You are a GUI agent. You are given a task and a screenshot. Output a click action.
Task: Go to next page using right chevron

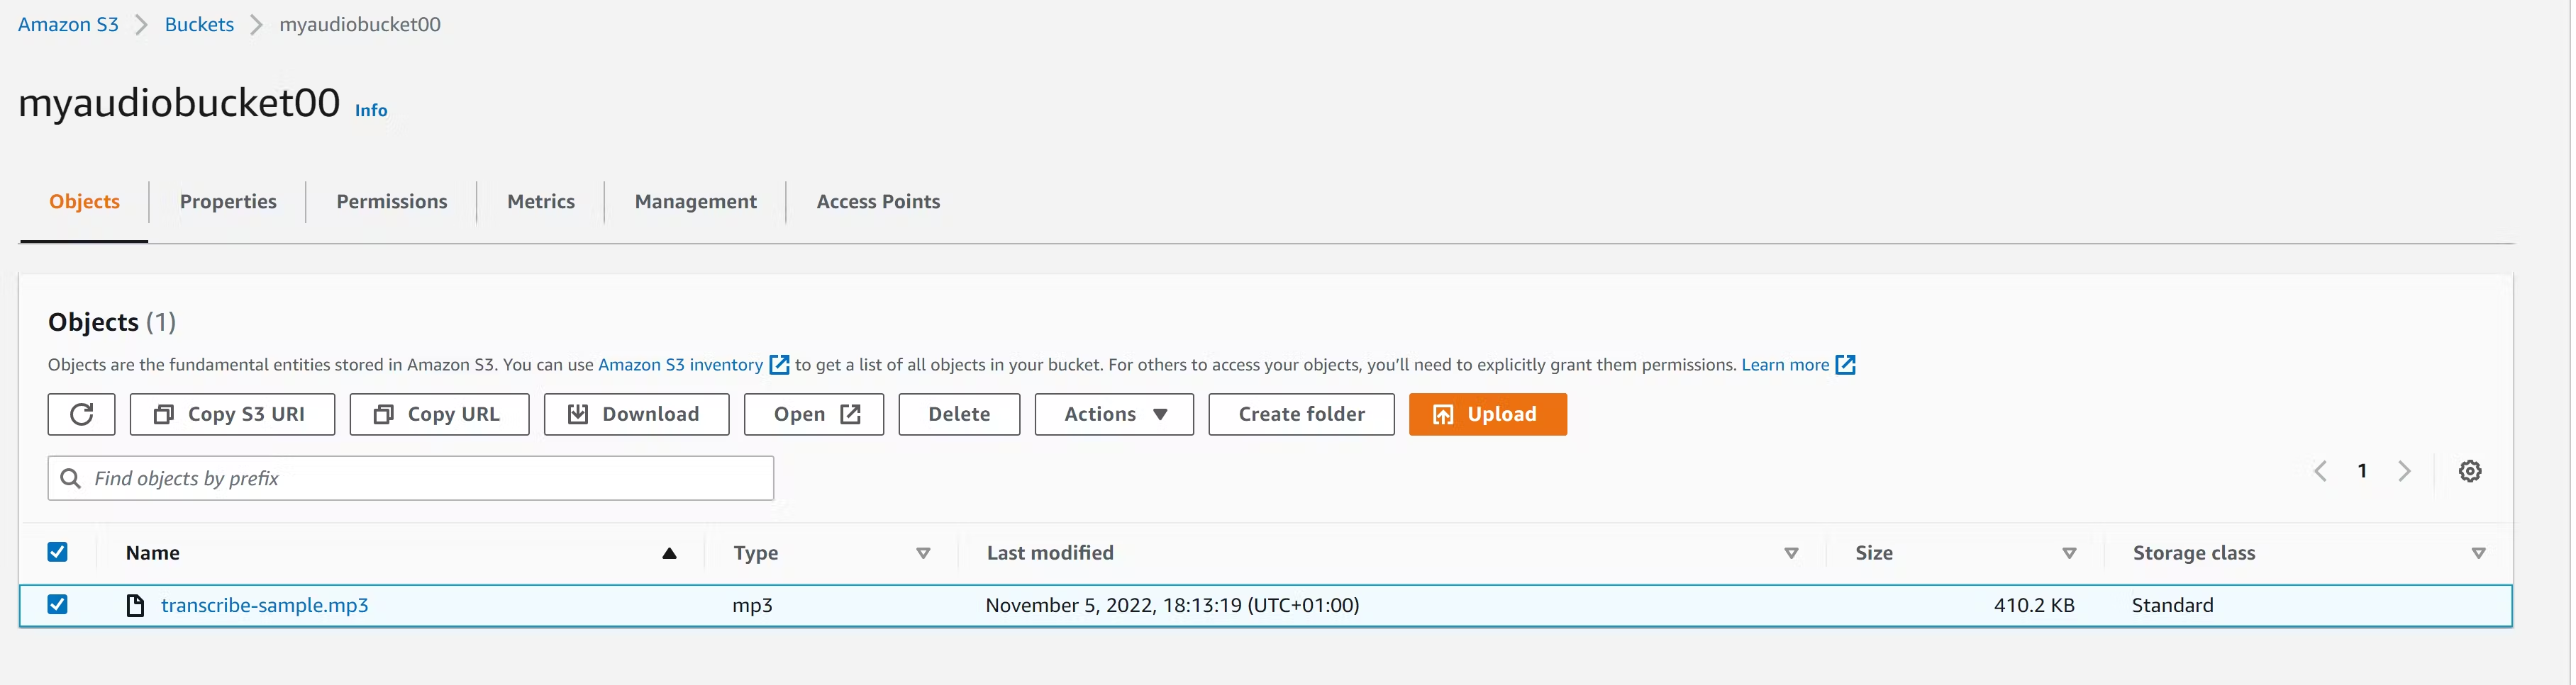2404,471
